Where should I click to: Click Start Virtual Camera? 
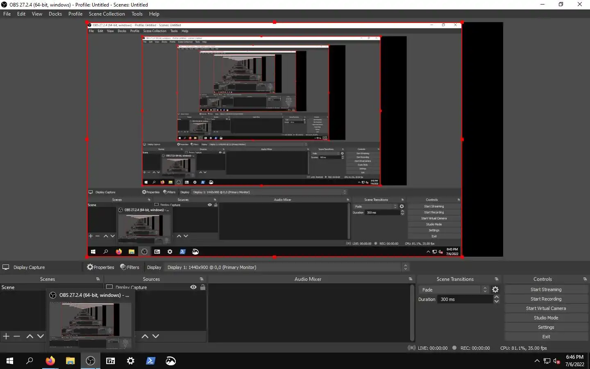pos(546,308)
